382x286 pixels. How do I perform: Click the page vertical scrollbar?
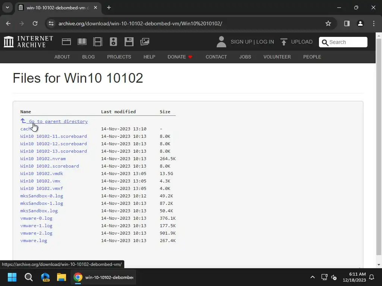click(379, 146)
